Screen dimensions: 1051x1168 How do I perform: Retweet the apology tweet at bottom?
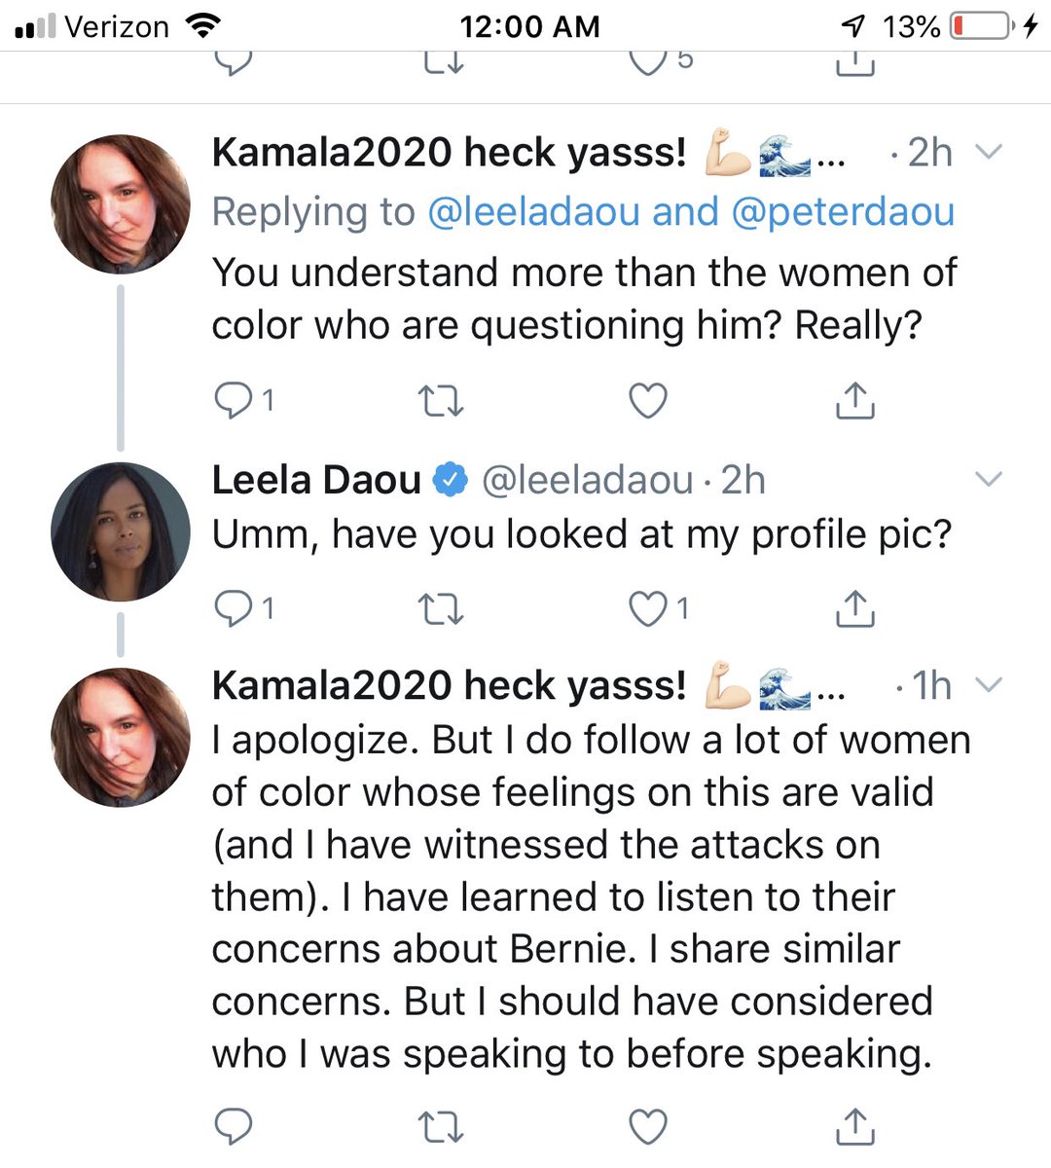[441, 1126]
